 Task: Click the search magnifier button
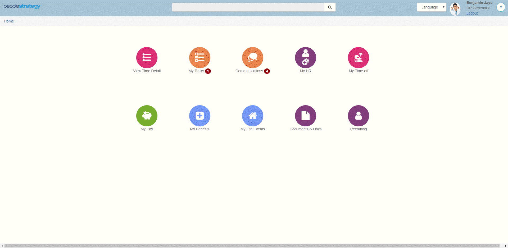pyautogui.click(x=330, y=7)
